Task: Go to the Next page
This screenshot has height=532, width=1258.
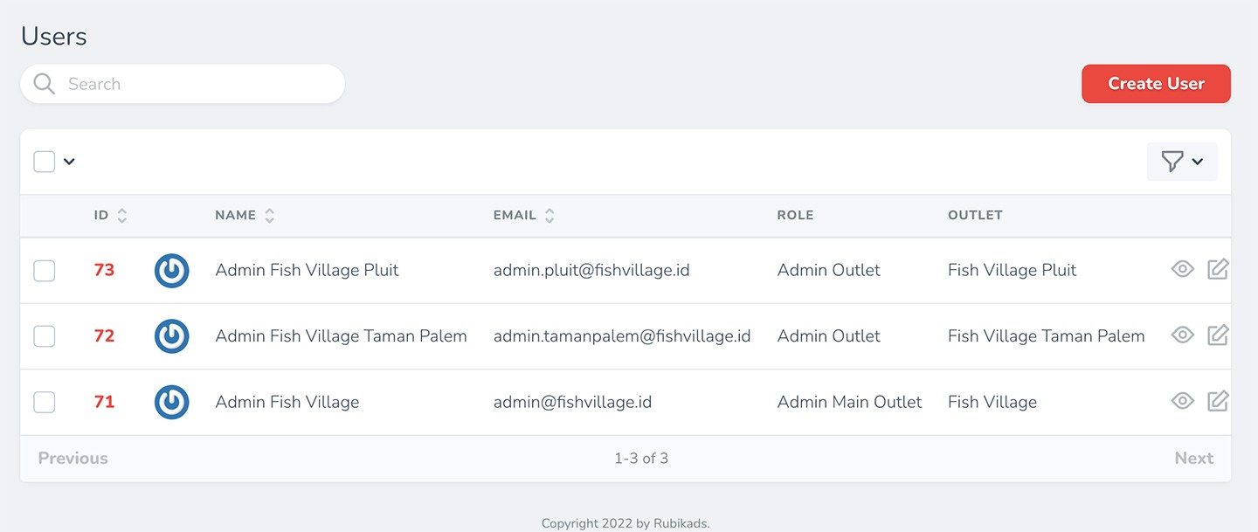Action: pyautogui.click(x=1193, y=458)
